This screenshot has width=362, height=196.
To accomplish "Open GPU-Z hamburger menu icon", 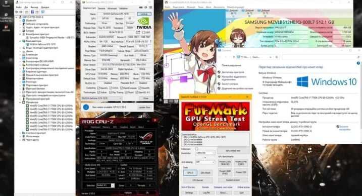I will (x=151, y=8).
